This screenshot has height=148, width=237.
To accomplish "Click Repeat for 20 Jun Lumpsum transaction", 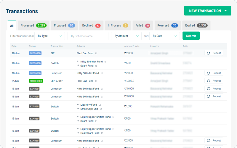I will [214, 73].
